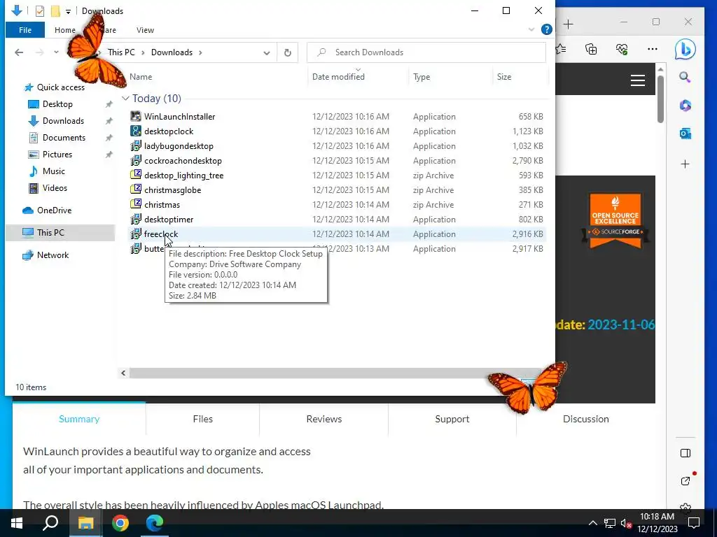
Task: Select Music in navigation pane
Action: pos(53,171)
